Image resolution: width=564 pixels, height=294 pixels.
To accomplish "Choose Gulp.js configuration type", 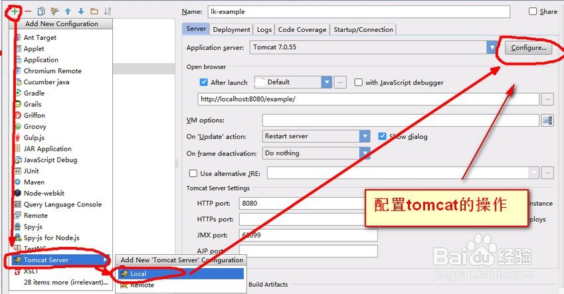I will pyautogui.click(x=34, y=137).
